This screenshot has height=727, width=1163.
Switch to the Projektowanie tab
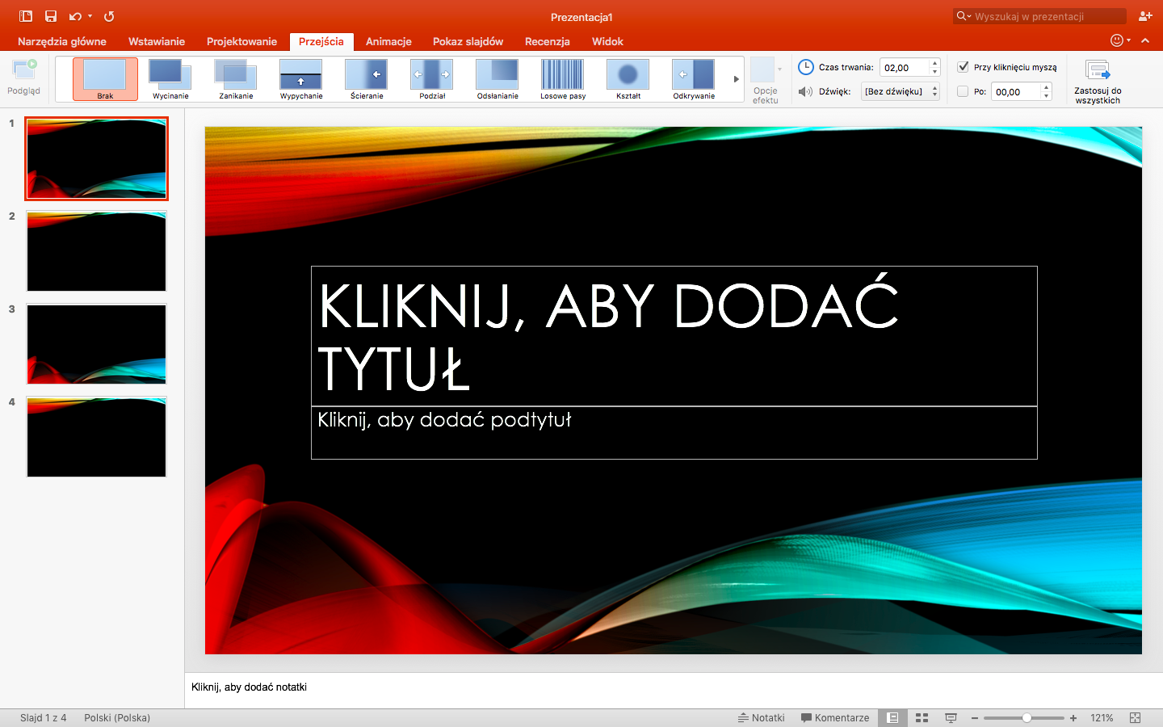tap(241, 41)
